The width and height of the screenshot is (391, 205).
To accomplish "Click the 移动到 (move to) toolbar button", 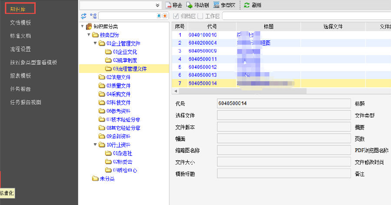I will click(x=198, y=5).
